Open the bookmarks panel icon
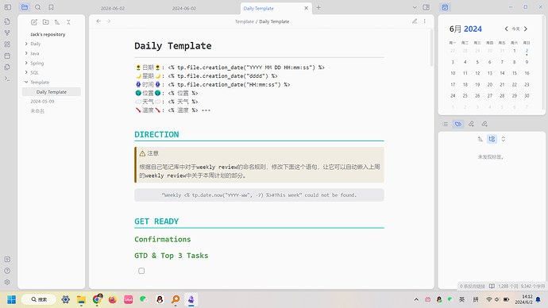The image size is (548, 308). 51,7
